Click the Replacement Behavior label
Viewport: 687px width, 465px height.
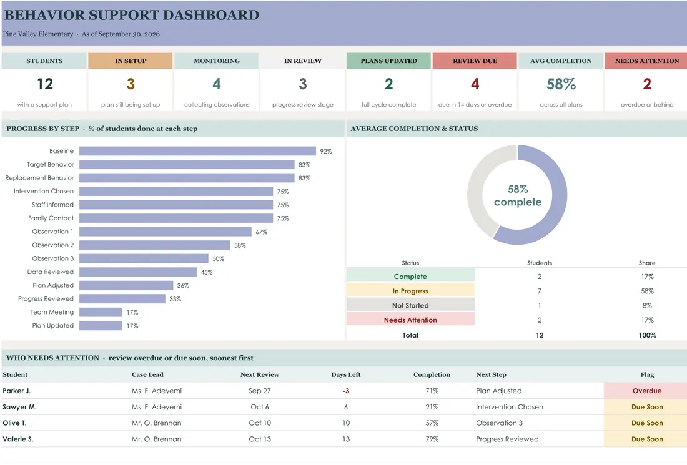pyautogui.click(x=39, y=178)
